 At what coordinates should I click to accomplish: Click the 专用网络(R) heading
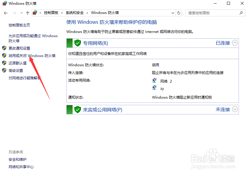(x=95, y=43)
